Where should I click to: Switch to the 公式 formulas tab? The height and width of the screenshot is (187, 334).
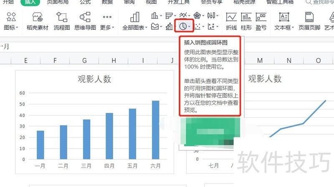tap(85, 2)
